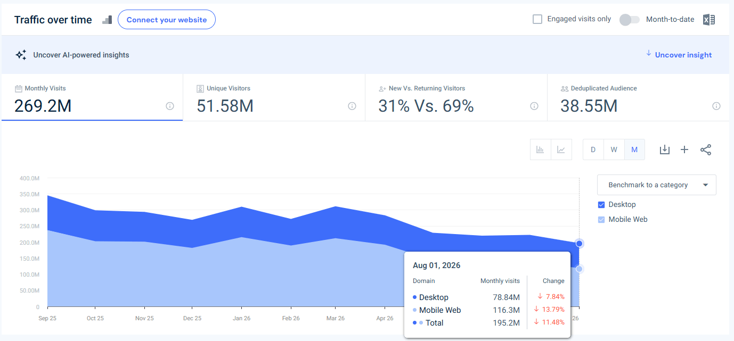Image resolution: width=734 pixels, height=341 pixels.
Task: Click the Desktop 78.84M value in tooltip
Action: (506, 297)
